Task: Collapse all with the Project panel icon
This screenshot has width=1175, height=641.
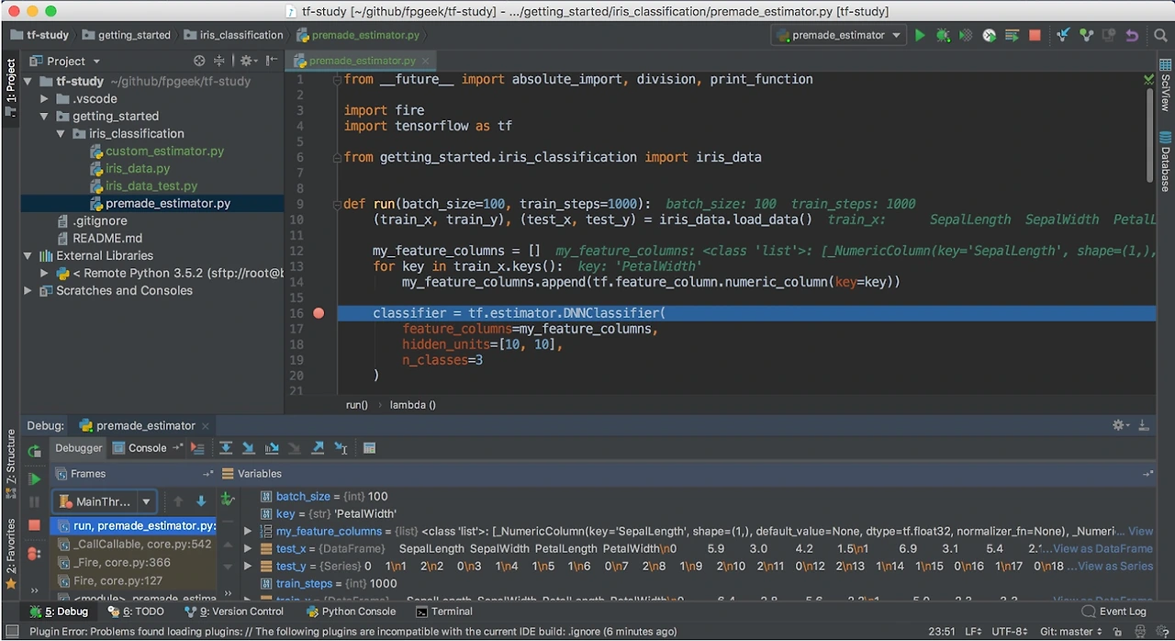Action: (x=219, y=61)
